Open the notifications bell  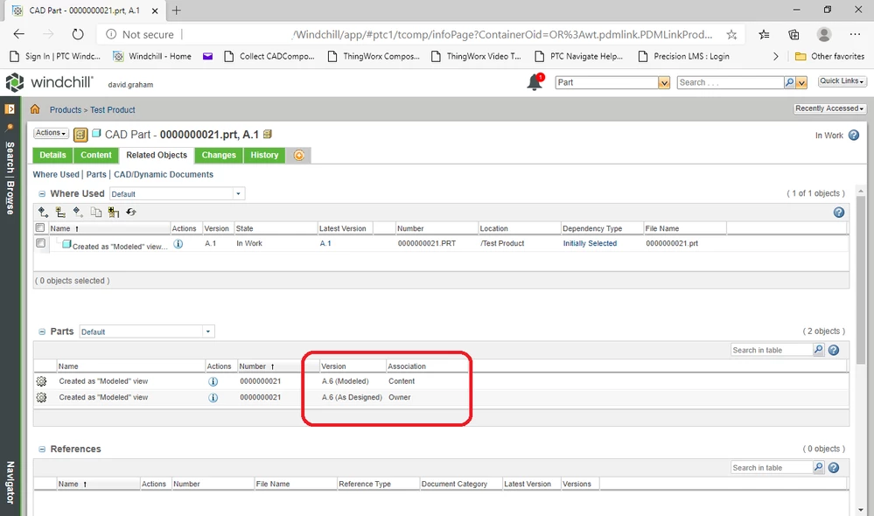point(535,82)
